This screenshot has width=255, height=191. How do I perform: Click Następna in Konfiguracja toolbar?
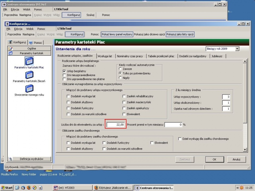(28, 34)
